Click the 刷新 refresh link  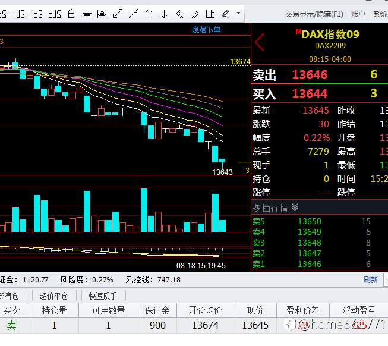click(x=370, y=280)
